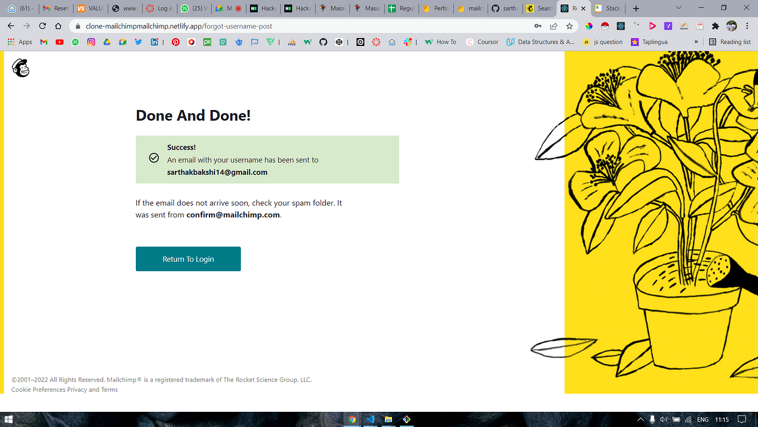Click the Chrome icon on the taskbar
The width and height of the screenshot is (758, 427).
[352, 419]
